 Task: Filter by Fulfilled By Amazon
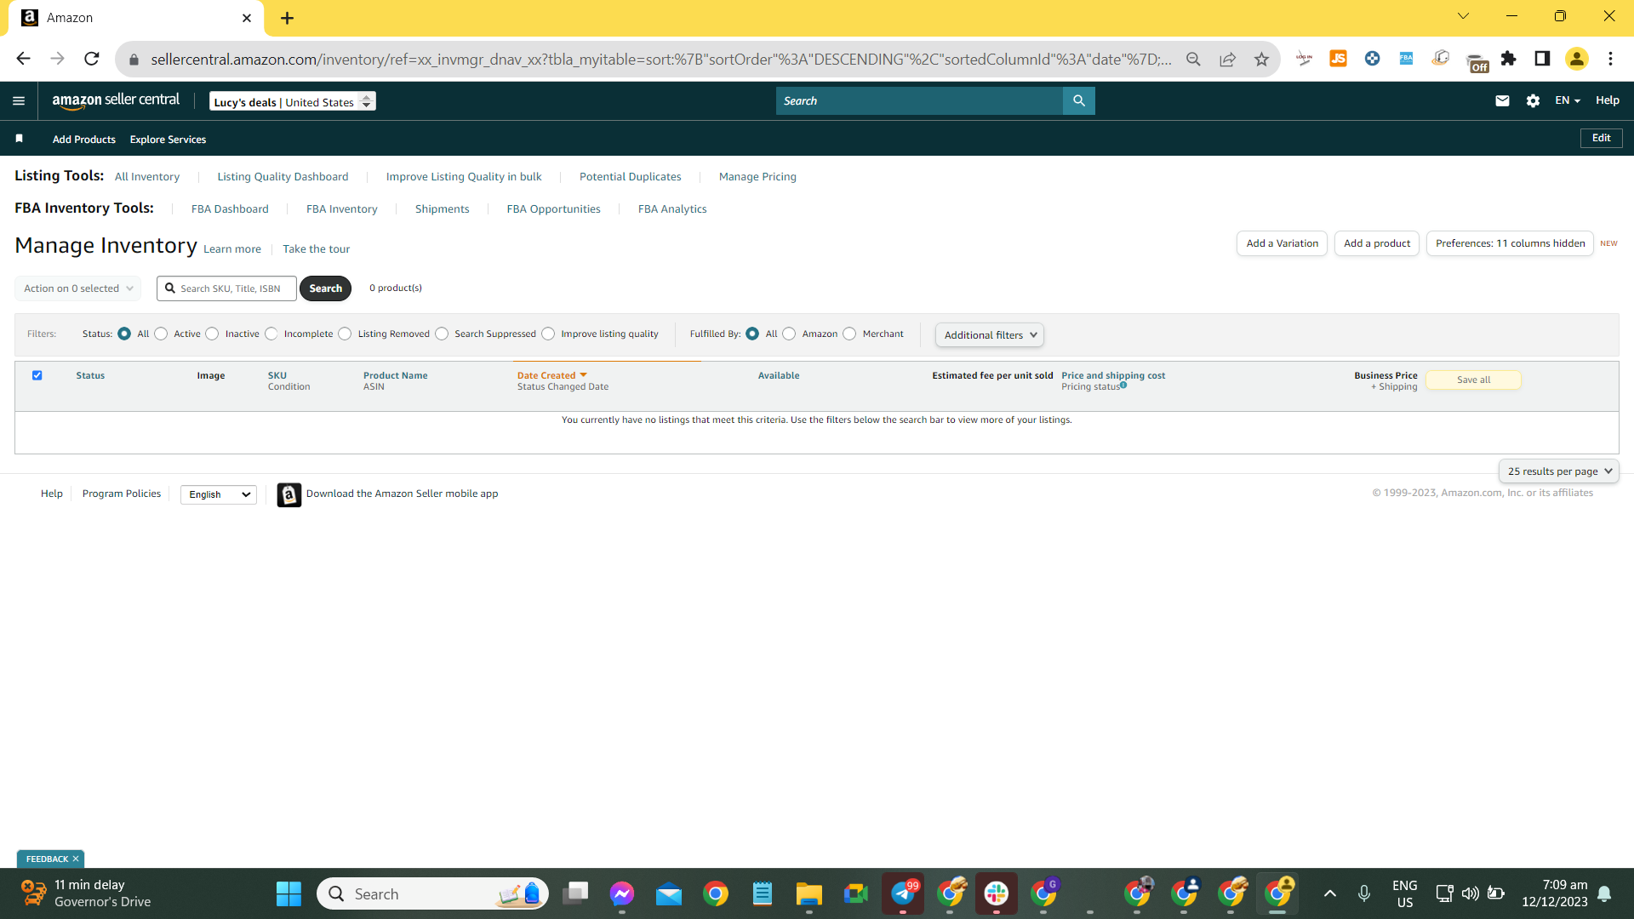coord(789,334)
